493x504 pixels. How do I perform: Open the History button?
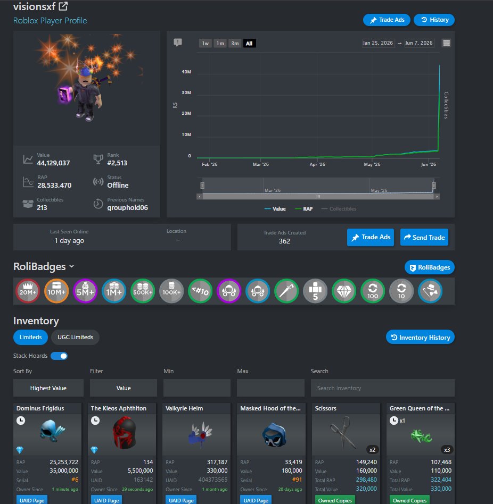point(434,20)
